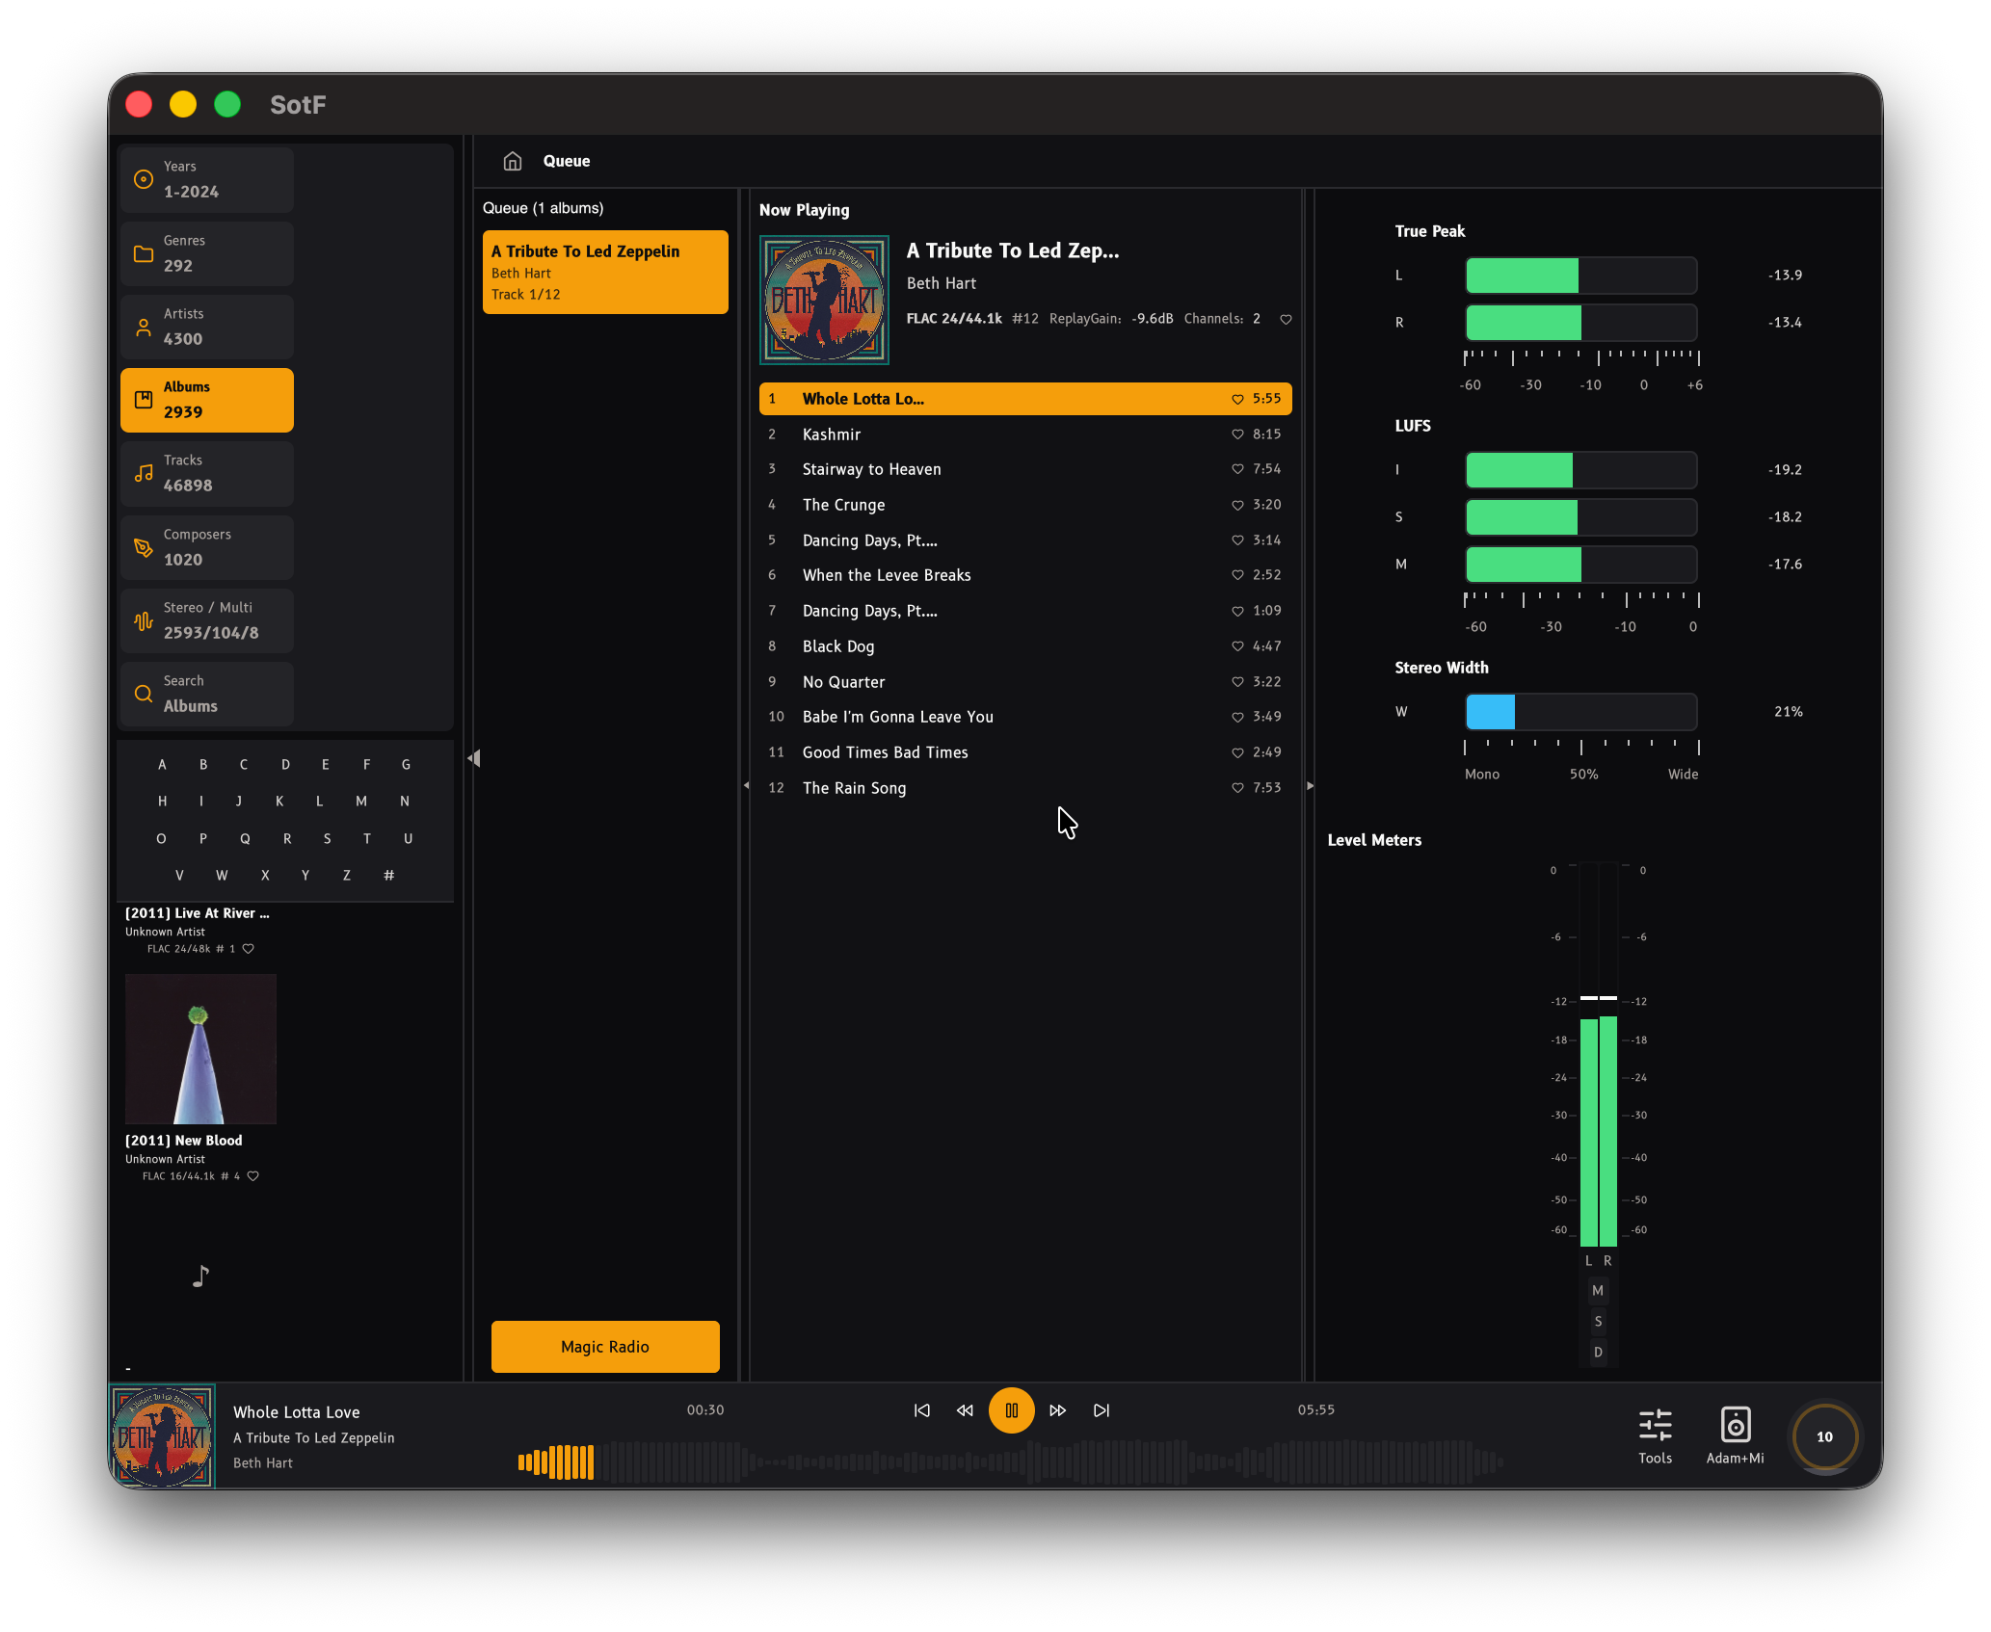This screenshot has width=1991, height=1632.
Task: Click the Queue breadcrumb label
Action: (567, 161)
